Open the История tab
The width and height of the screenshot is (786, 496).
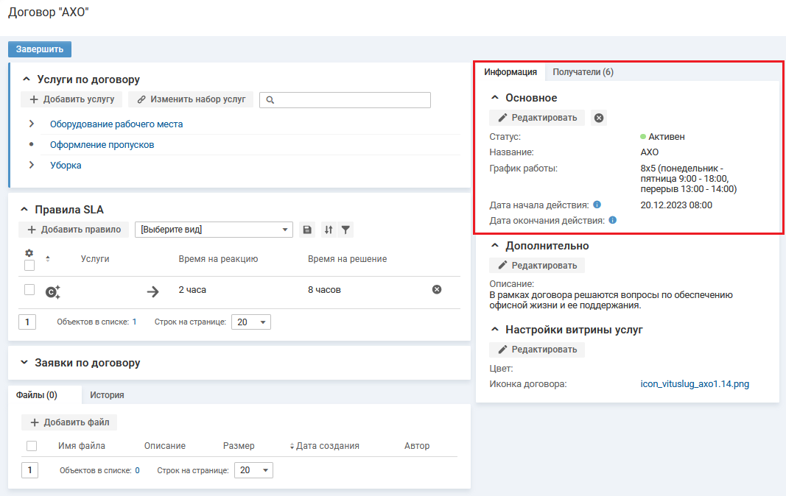107,395
